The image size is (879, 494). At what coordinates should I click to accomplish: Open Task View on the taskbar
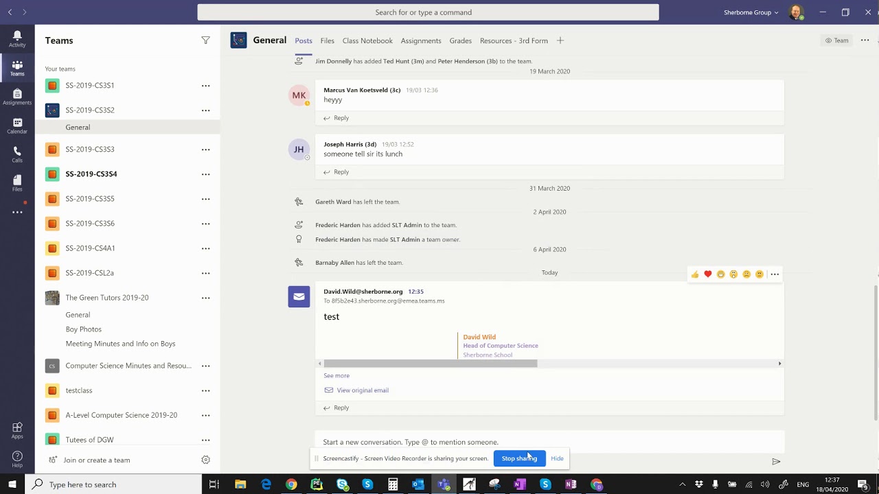point(214,484)
